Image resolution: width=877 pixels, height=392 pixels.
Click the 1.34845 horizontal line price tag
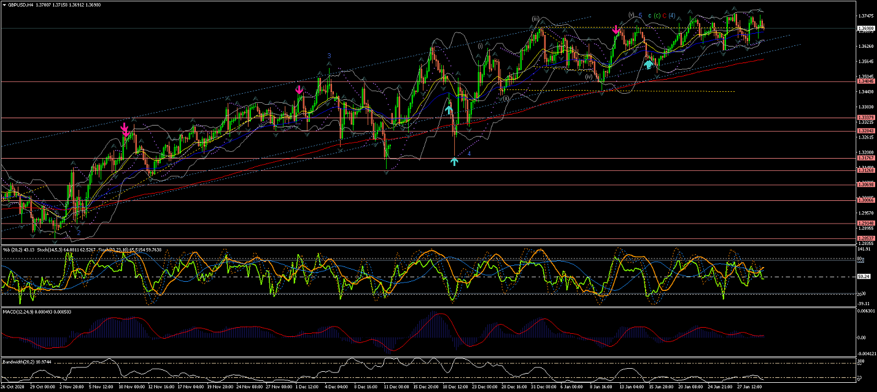(x=866, y=81)
